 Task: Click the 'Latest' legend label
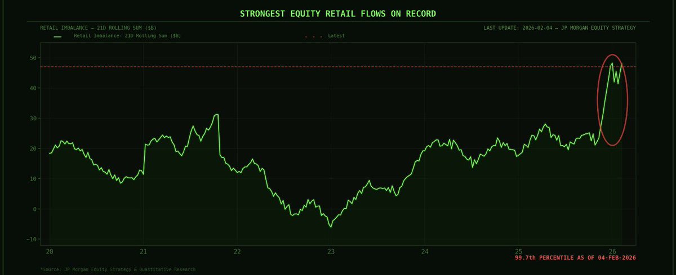[336, 36]
